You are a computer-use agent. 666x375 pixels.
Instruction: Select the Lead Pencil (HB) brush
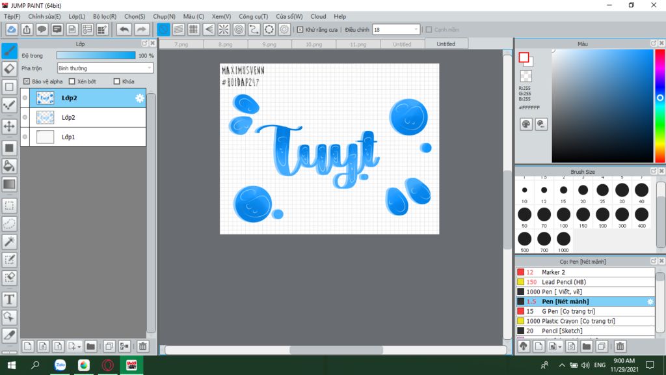coord(585,282)
